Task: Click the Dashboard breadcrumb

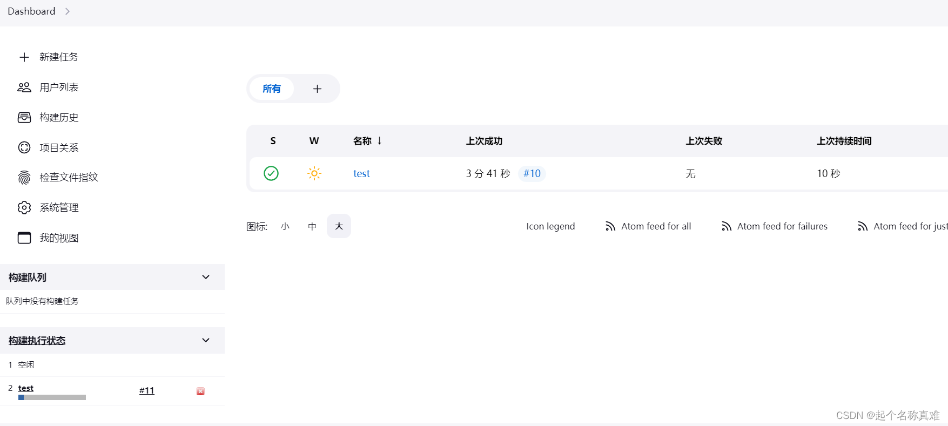Action: 31,11
